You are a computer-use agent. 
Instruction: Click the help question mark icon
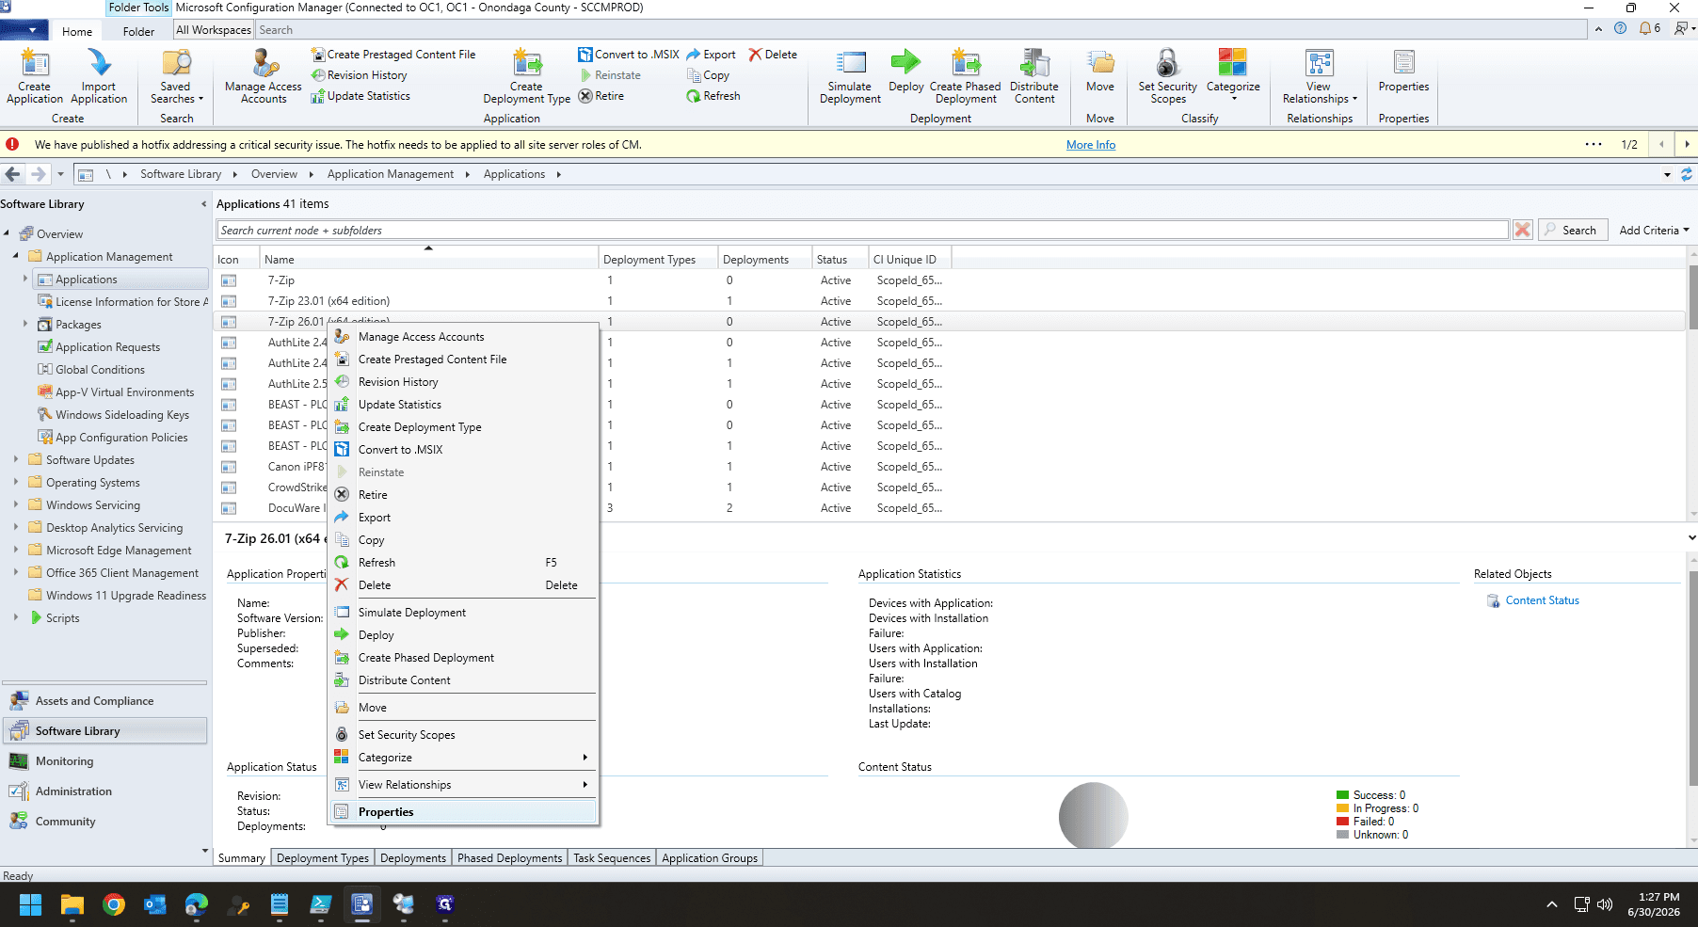(1620, 29)
